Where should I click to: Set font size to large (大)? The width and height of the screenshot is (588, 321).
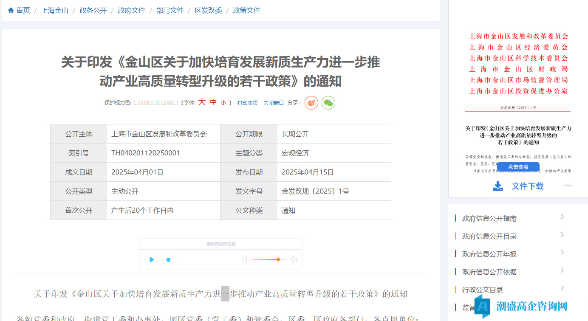pyautogui.click(x=202, y=102)
